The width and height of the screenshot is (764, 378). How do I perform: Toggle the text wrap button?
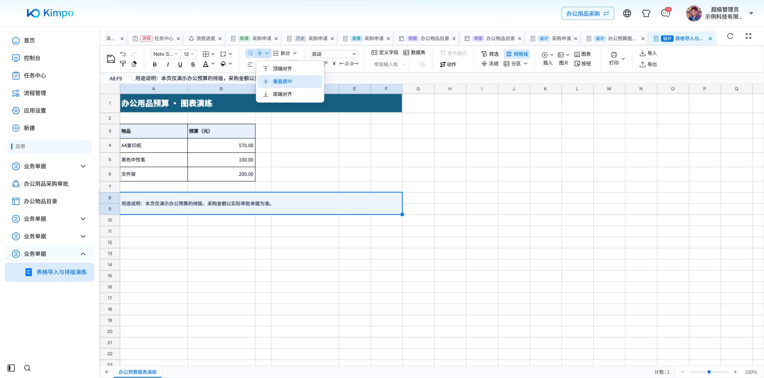[x=250, y=53]
